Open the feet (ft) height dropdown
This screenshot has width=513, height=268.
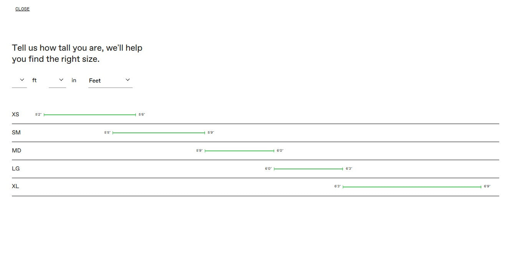pyautogui.click(x=19, y=80)
